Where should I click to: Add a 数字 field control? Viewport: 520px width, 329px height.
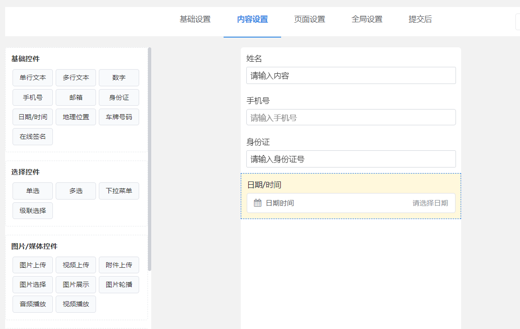coord(119,77)
